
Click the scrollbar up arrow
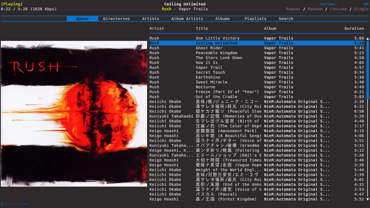[368, 38]
